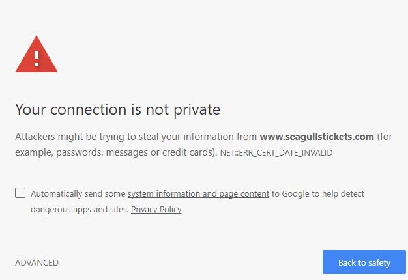Viewport: 408px width, 280px height.
Task: Enable automatic reporting to Google checkbox
Action: [20, 193]
